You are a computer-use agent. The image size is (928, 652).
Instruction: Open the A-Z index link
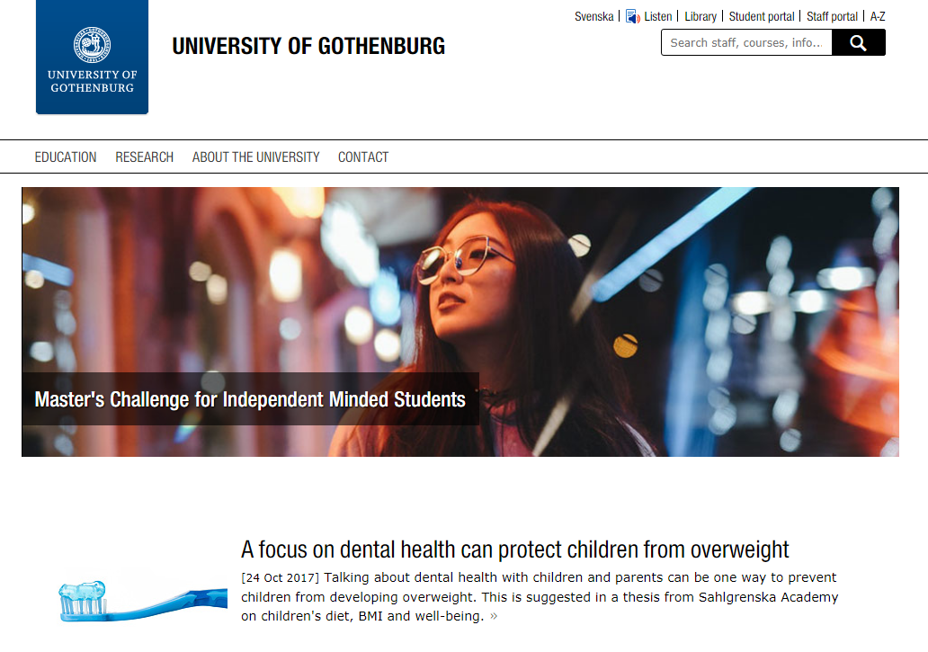point(878,16)
